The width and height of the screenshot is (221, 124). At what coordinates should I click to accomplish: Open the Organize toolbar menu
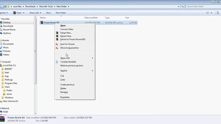4,13
